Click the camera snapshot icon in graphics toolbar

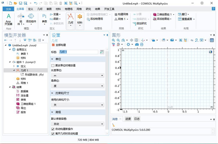[137, 45]
